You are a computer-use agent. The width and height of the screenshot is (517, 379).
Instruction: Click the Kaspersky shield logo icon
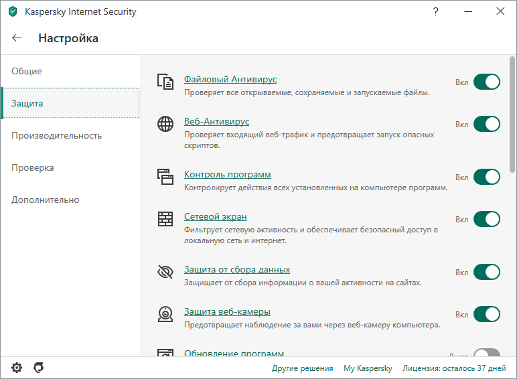pos(13,11)
